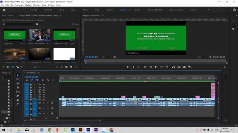Open Sequence 01 timeline panel menu
Viewport: 238px width, 133px height.
coord(39,73)
